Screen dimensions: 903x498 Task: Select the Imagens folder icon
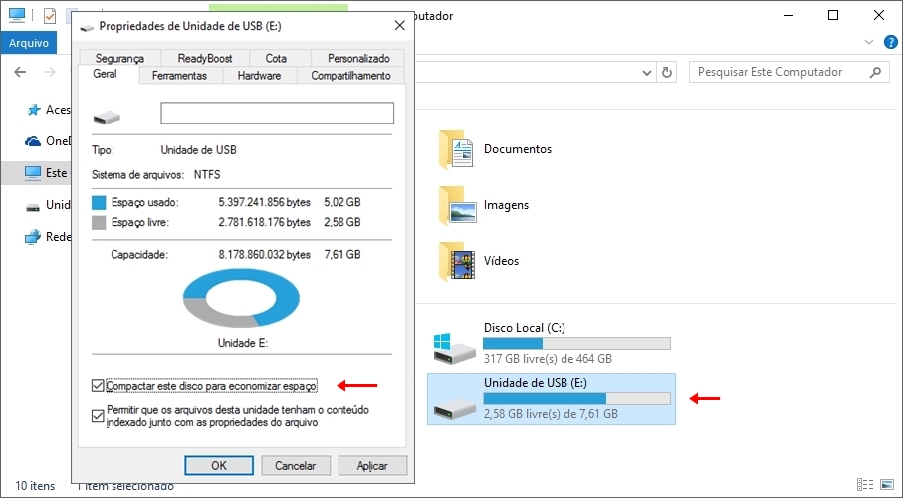tap(453, 206)
